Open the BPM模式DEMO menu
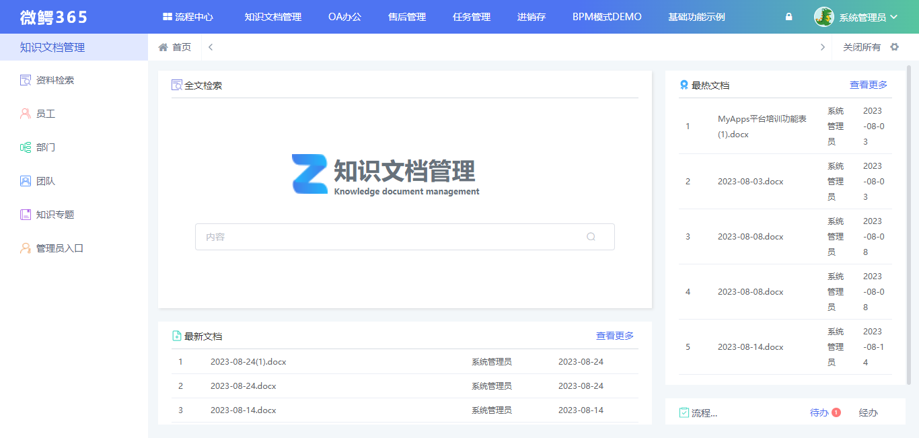Viewport: 919px width, 438px height. [x=607, y=17]
